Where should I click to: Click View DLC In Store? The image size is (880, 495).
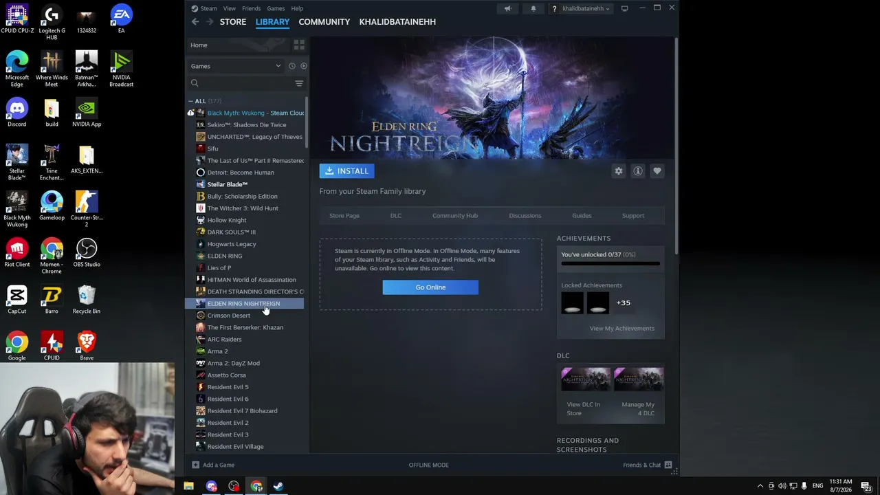[x=583, y=409]
